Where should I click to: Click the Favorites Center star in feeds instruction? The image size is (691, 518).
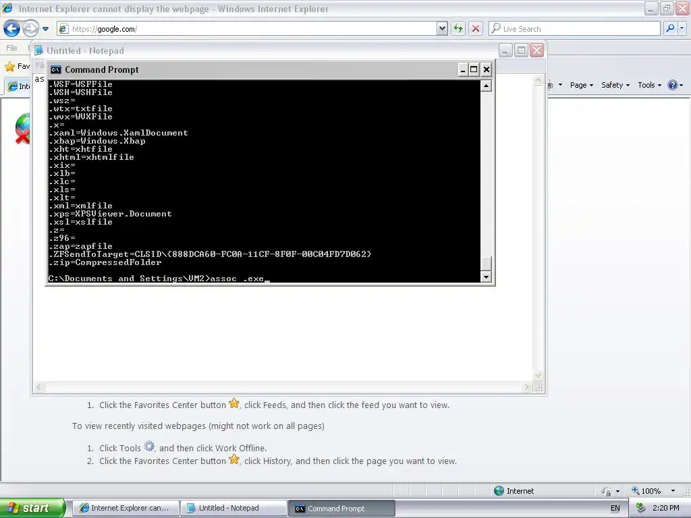pyautogui.click(x=234, y=403)
